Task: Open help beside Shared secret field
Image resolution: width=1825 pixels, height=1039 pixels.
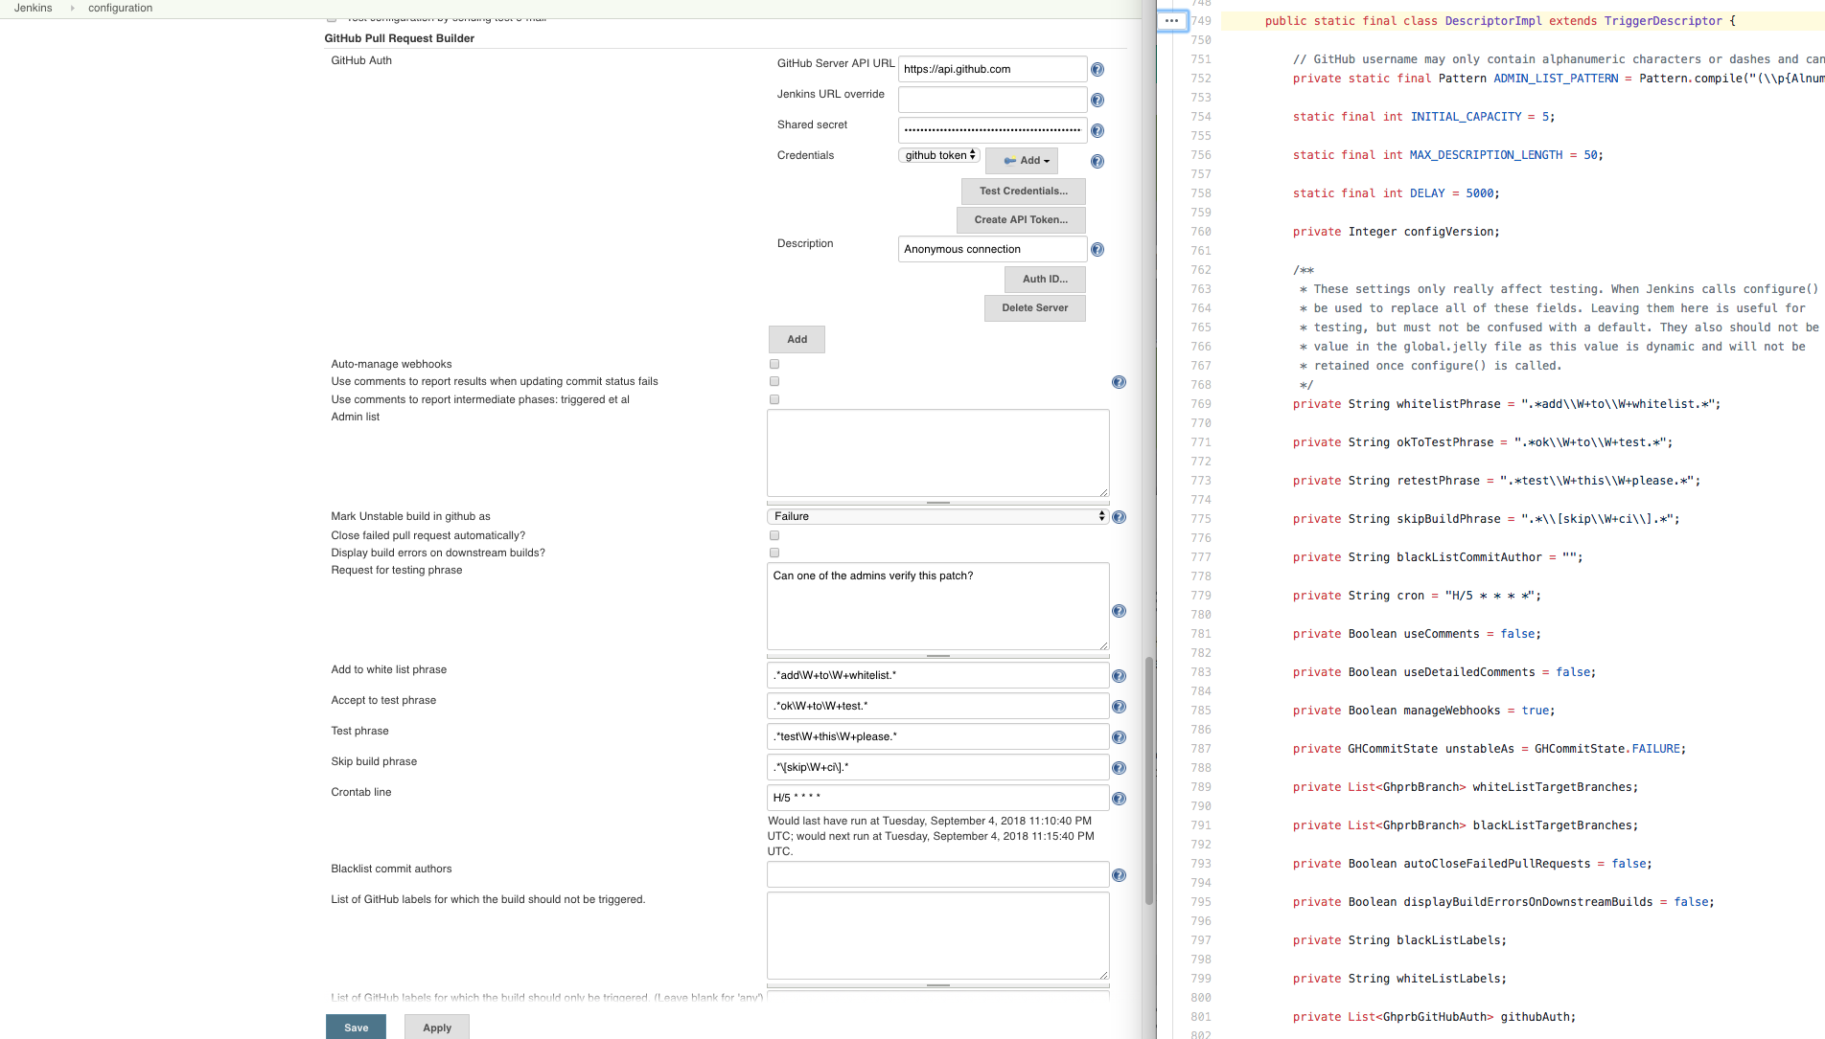Action: [1097, 131]
